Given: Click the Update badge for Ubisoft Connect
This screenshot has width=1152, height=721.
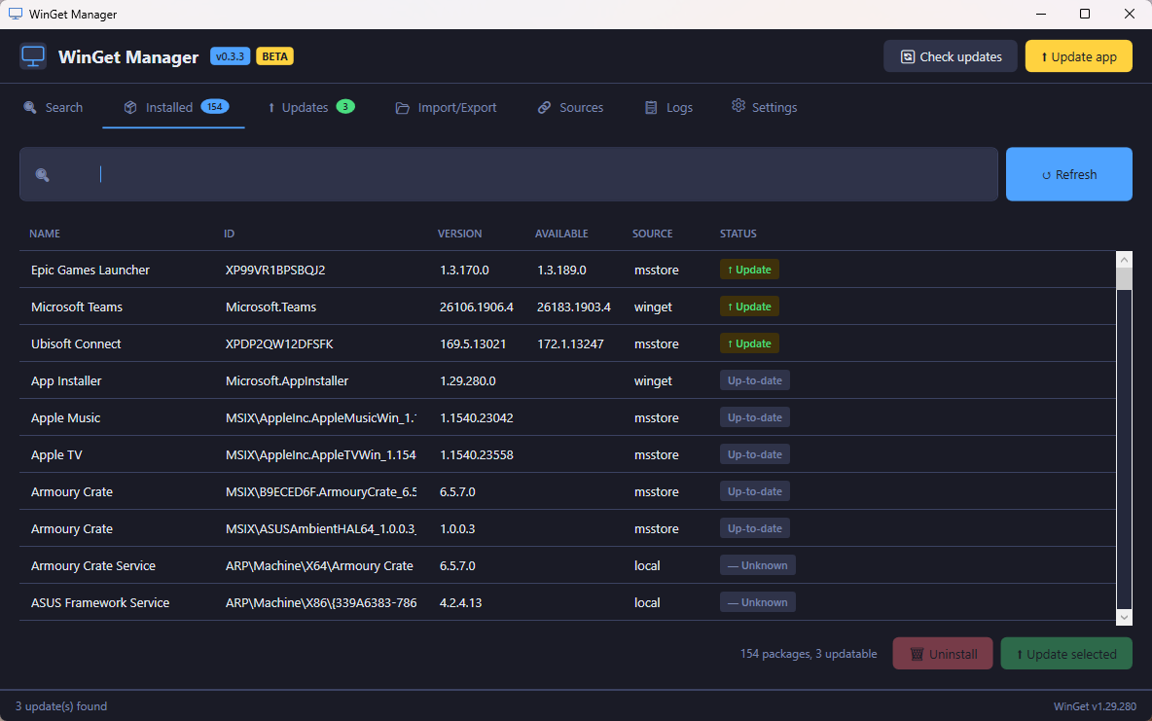Looking at the screenshot, I should click(x=749, y=343).
